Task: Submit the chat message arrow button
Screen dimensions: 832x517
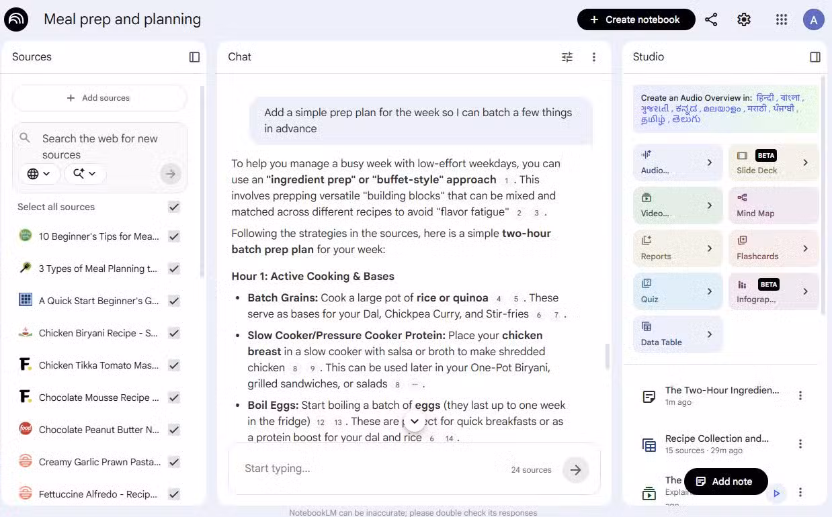Action: point(575,470)
